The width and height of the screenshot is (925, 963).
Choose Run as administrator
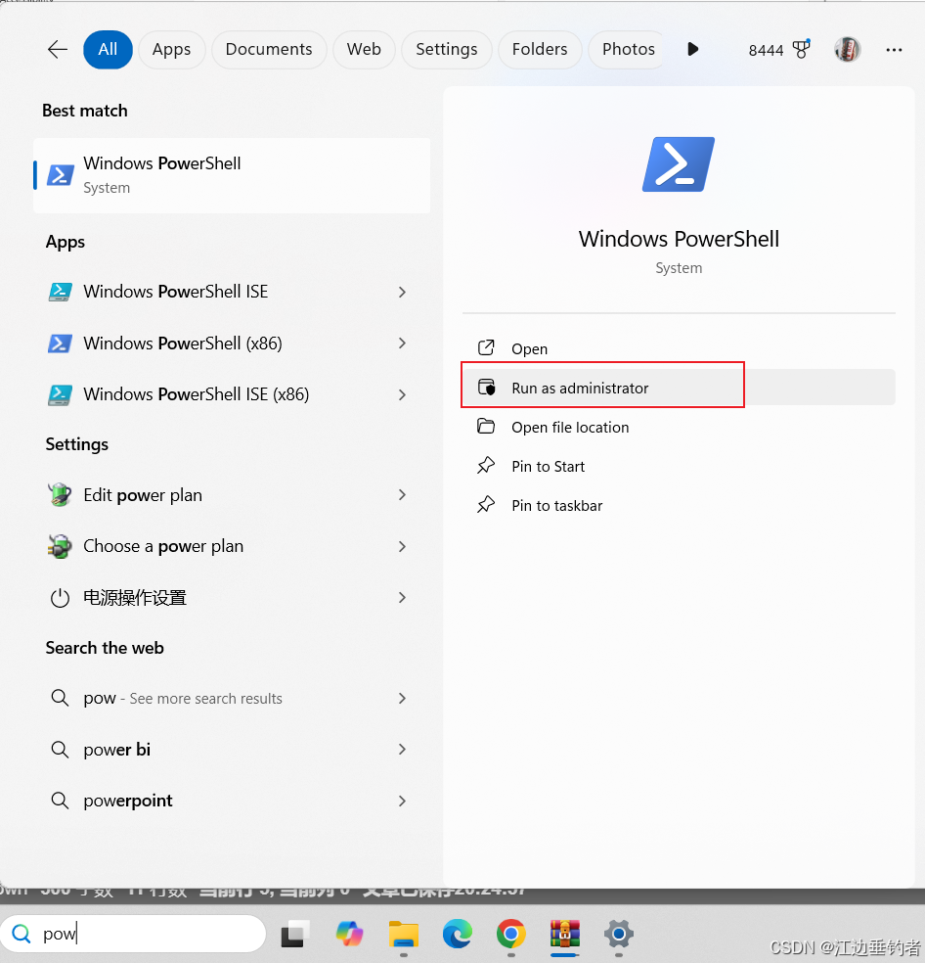[x=679, y=388]
